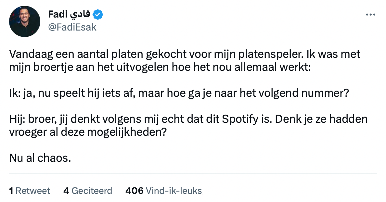The width and height of the screenshot is (386, 202).
Task: Click the line 'Nu al chaos.'
Action: click(x=40, y=159)
